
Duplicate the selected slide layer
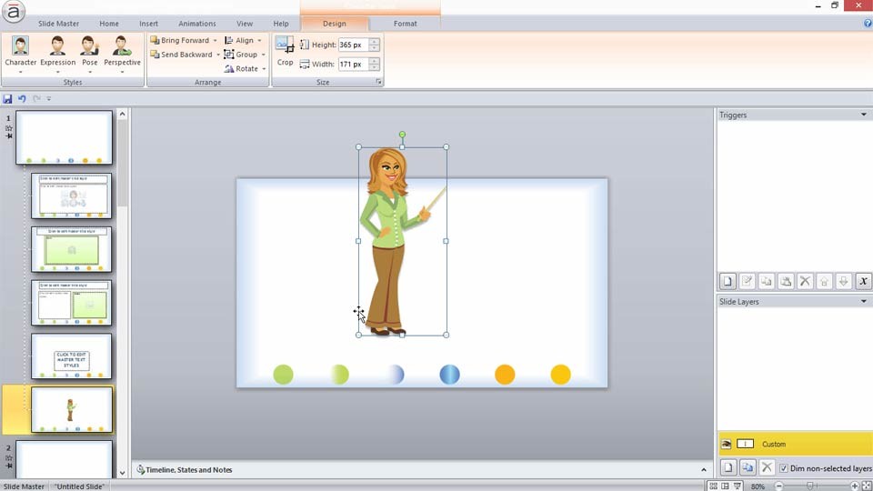tap(748, 467)
